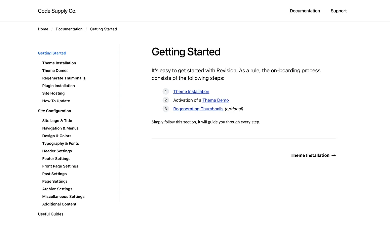Open the Support menu item
Screen dimensions: 390x228
click(x=339, y=11)
